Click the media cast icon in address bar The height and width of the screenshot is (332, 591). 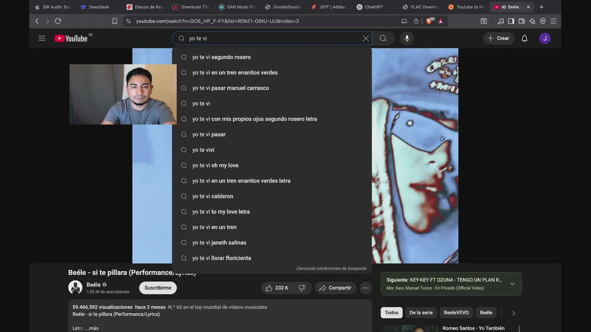click(404, 21)
